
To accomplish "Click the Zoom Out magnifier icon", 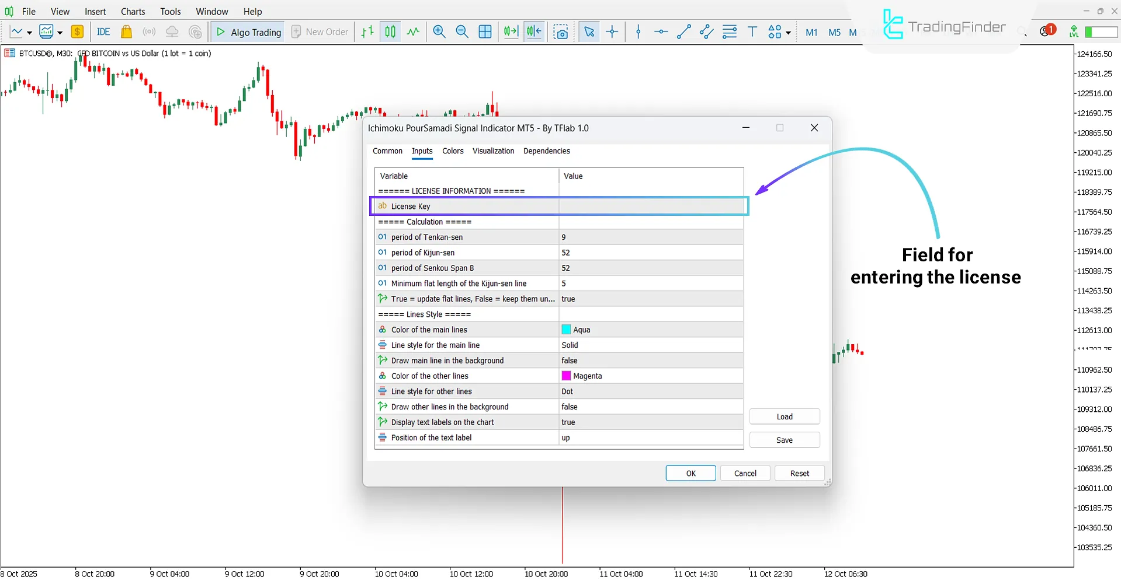I will (x=462, y=32).
